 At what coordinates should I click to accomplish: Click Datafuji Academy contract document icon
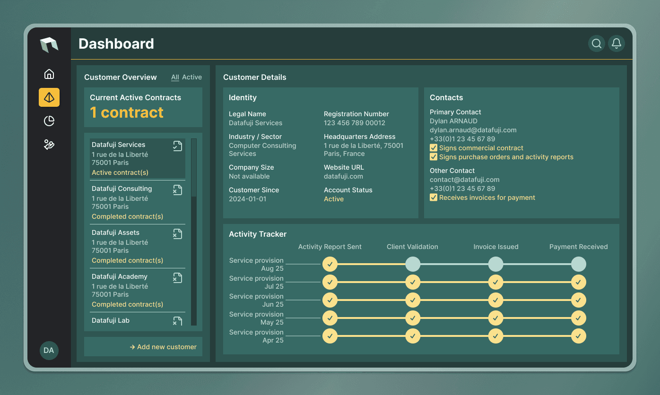click(177, 278)
